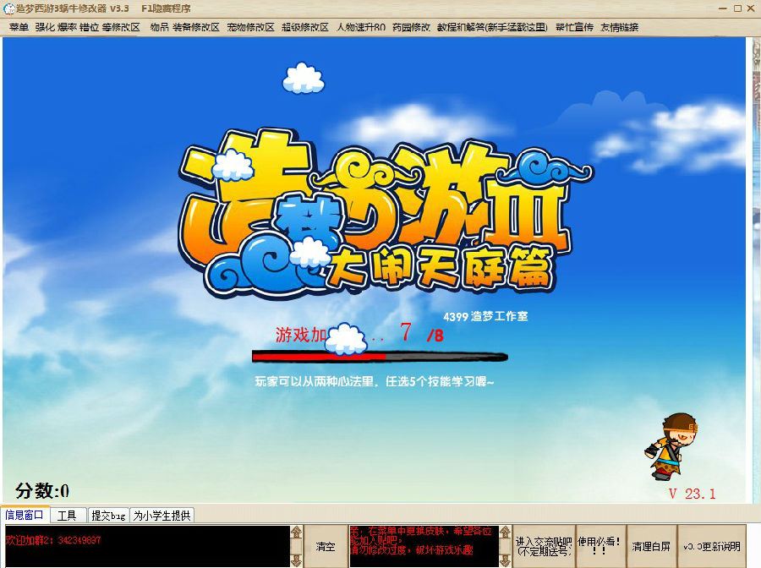
Task: Click the 4399 造梦工作室 label
Action: (485, 316)
